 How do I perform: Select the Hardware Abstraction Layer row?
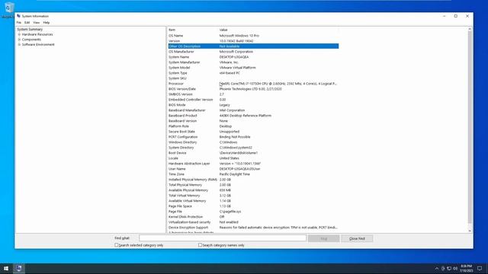click(x=253, y=164)
